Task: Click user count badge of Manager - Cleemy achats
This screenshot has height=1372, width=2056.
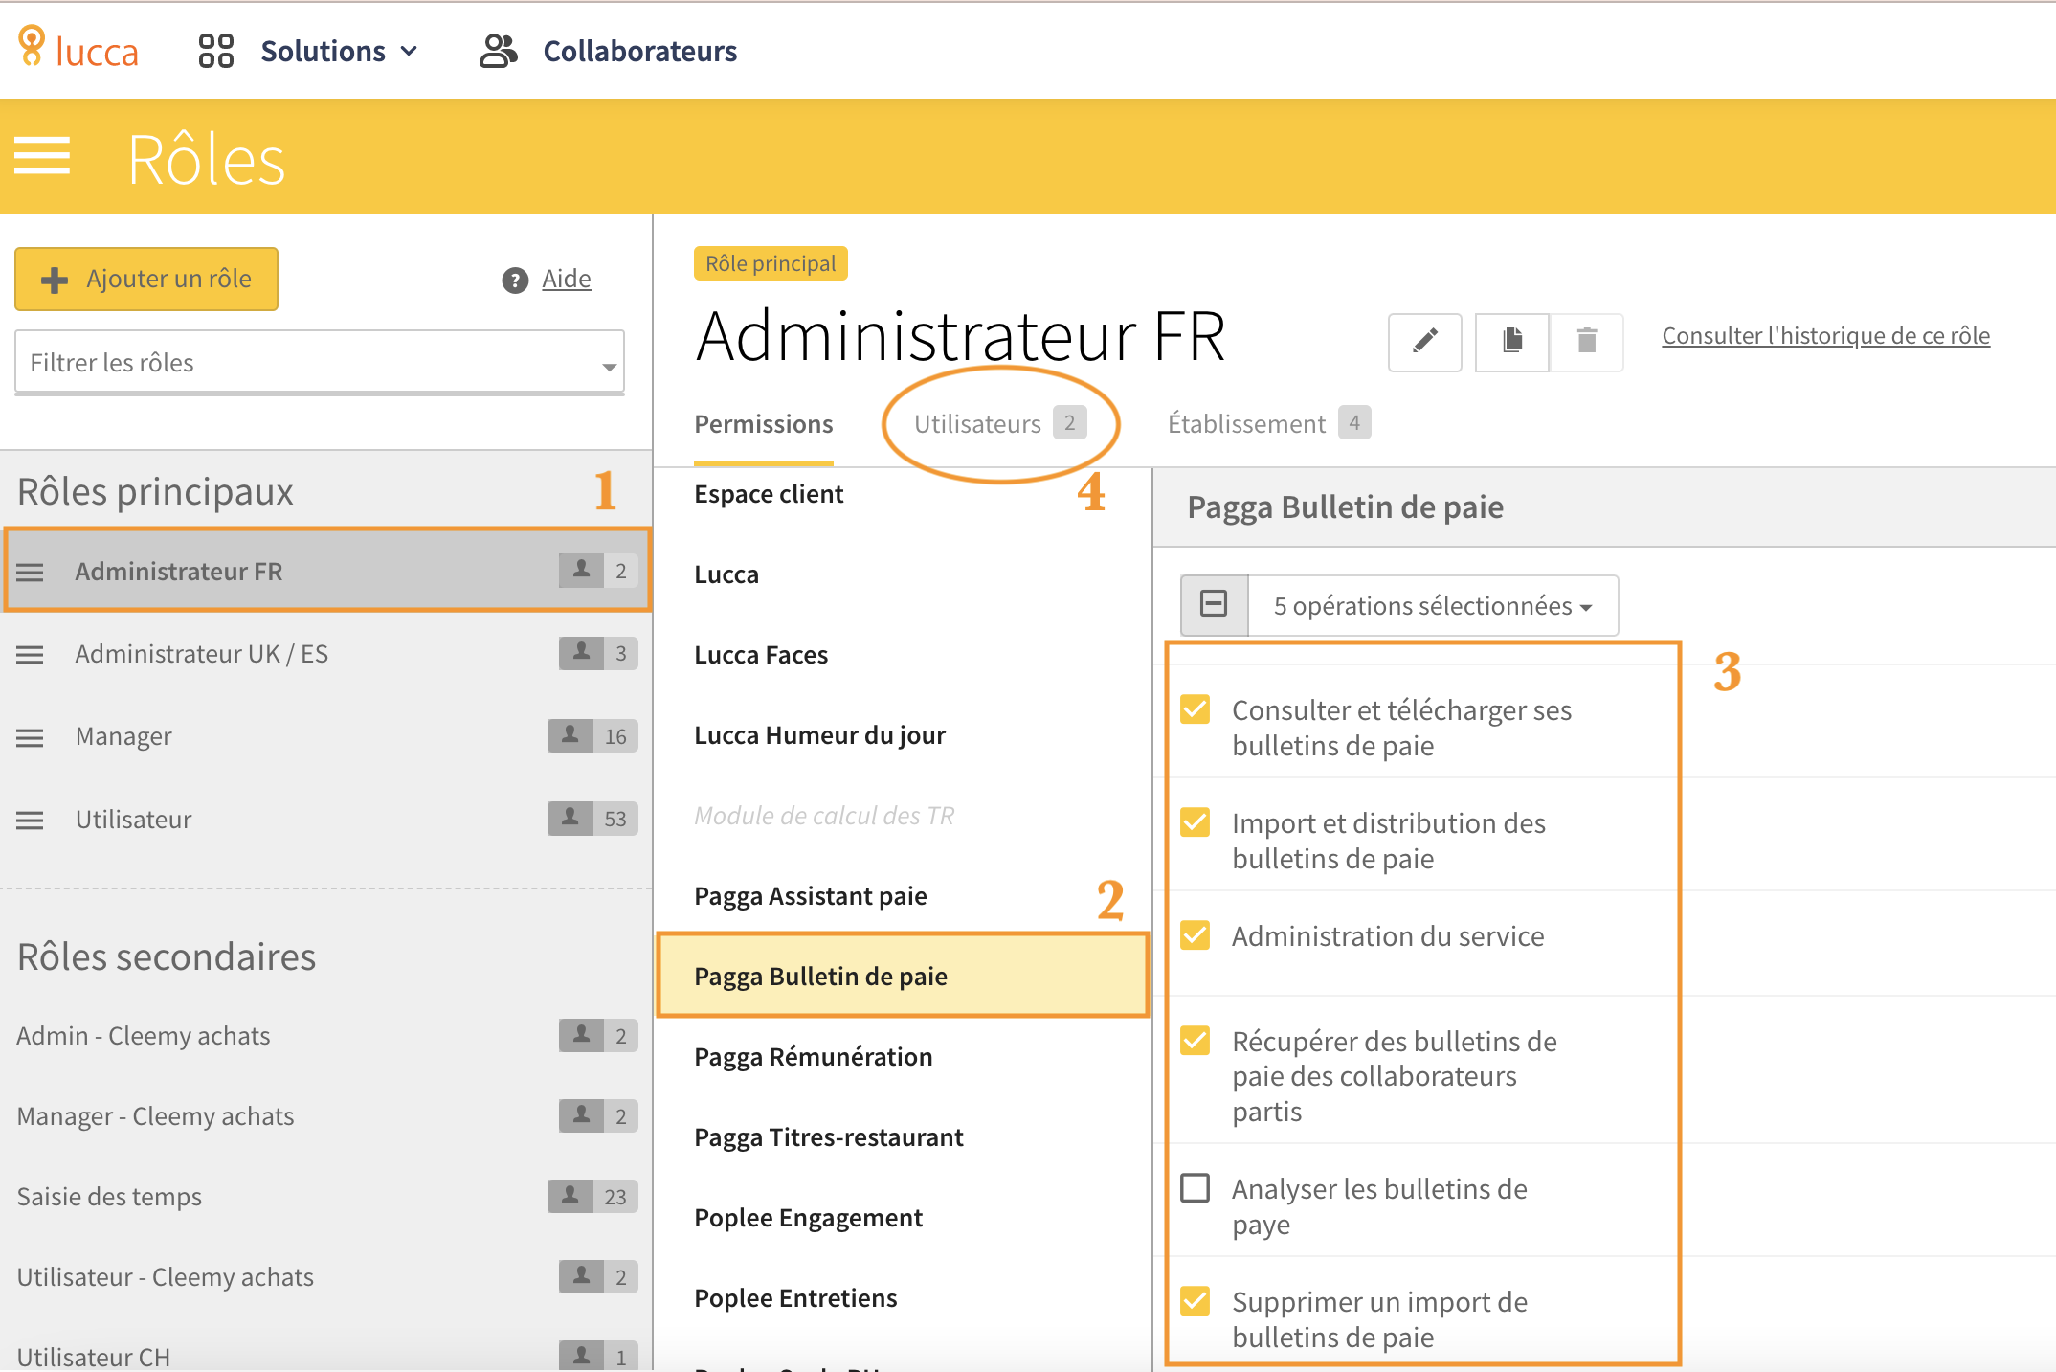Action: pos(598,1115)
